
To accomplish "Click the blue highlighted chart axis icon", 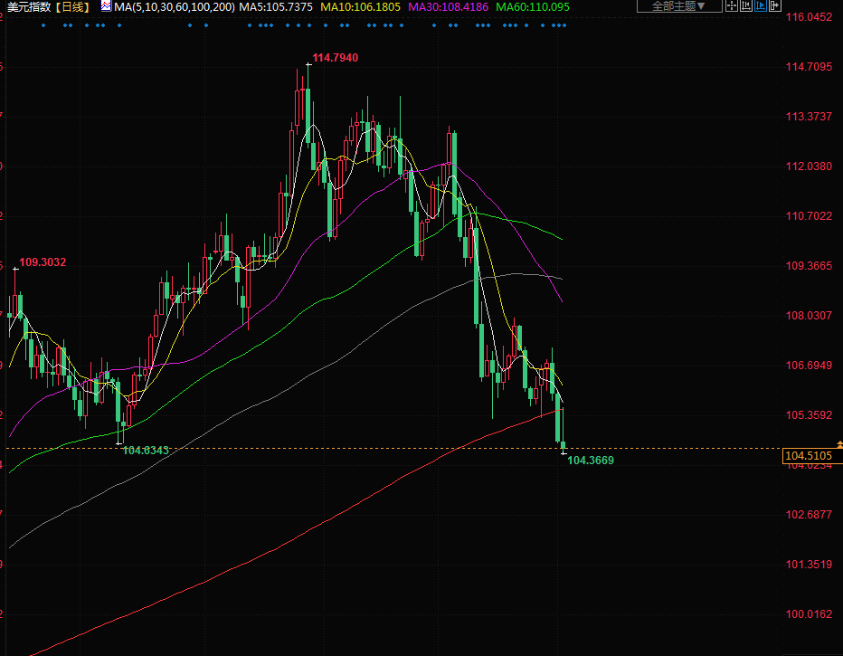I will [x=761, y=5].
